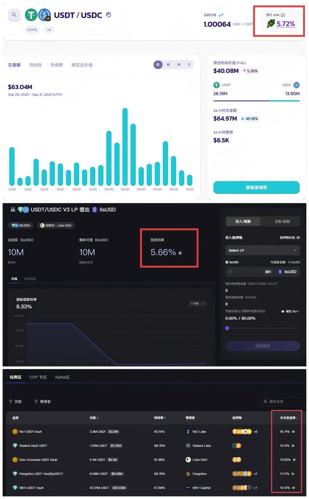Click the 连接钱包 button
The width and height of the screenshot is (309, 499).
(262, 346)
